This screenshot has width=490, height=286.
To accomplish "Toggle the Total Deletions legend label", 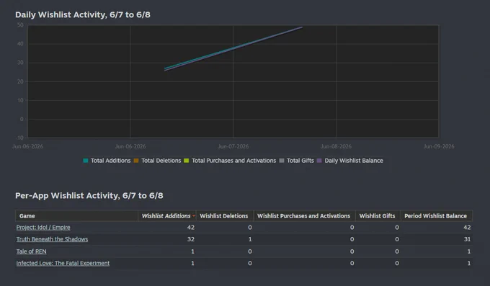I will pyautogui.click(x=161, y=161).
